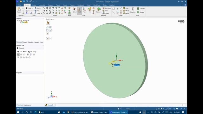Open the Spin dropdown arrow
203x114 pixels.
[x=41, y=8]
